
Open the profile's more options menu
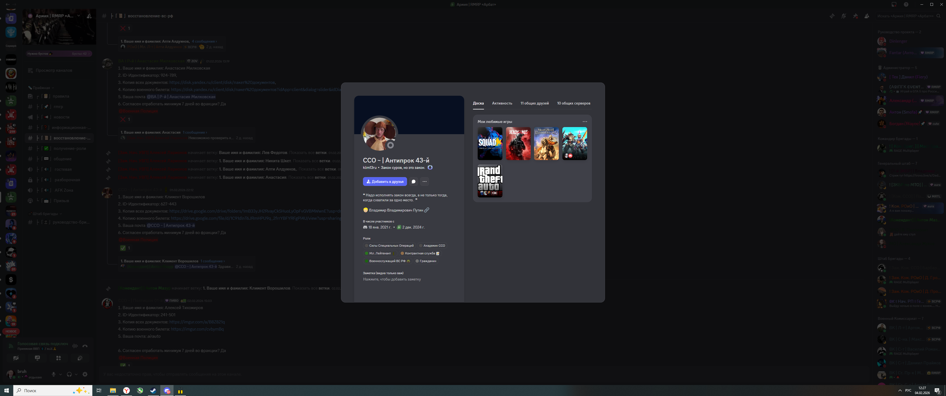425,182
